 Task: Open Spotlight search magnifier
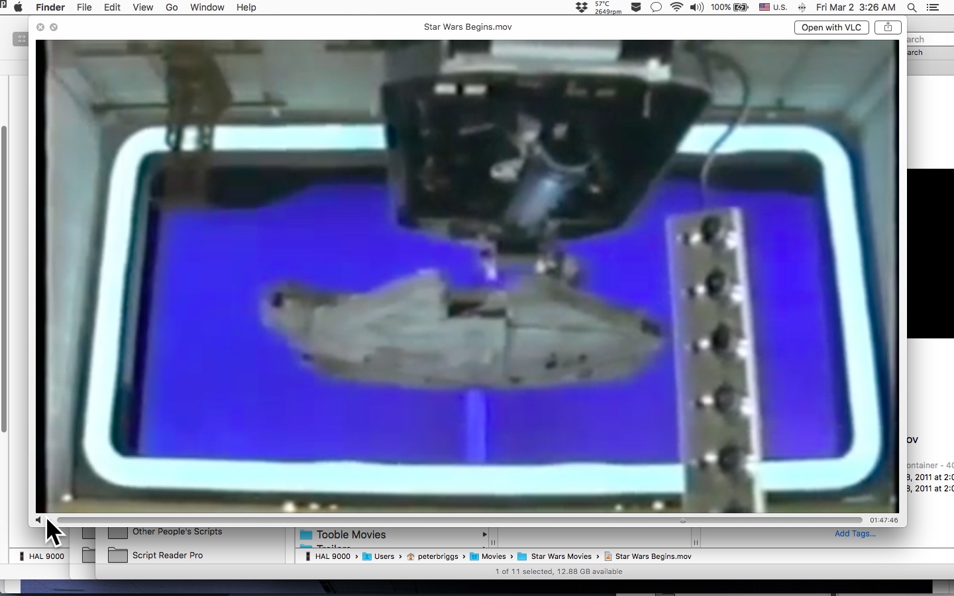pos(912,7)
